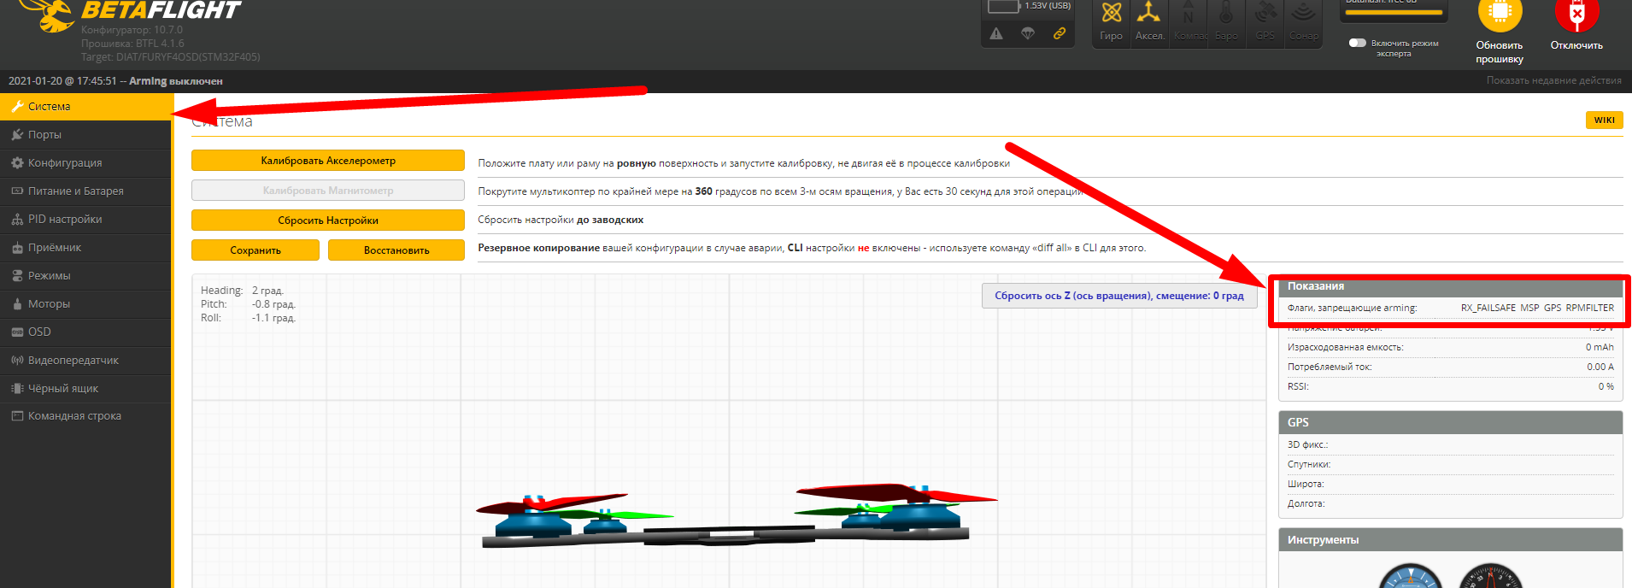Click Показать недавние действия log link
Viewport: 1632px width, 588px height.
point(1553,81)
